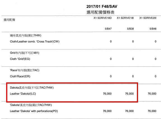Click the SDRIVE18D price for Dakota perforations
The height and width of the screenshot is (119, 161).
pos(107,111)
